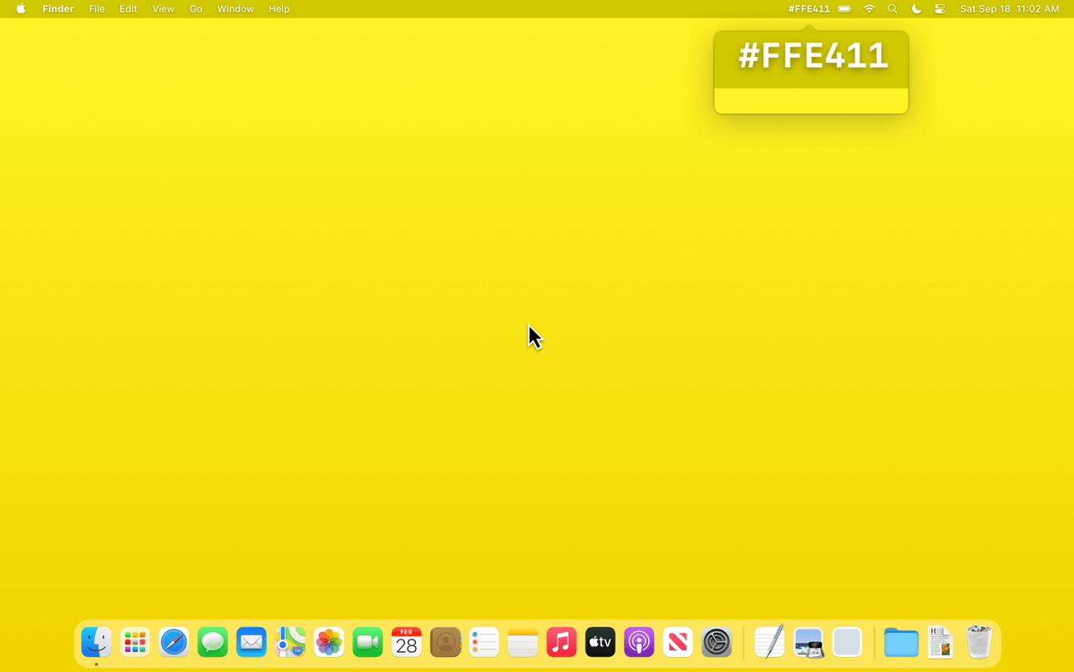Expand the battery status menu
1074x672 pixels.
[x=845, y=9]
